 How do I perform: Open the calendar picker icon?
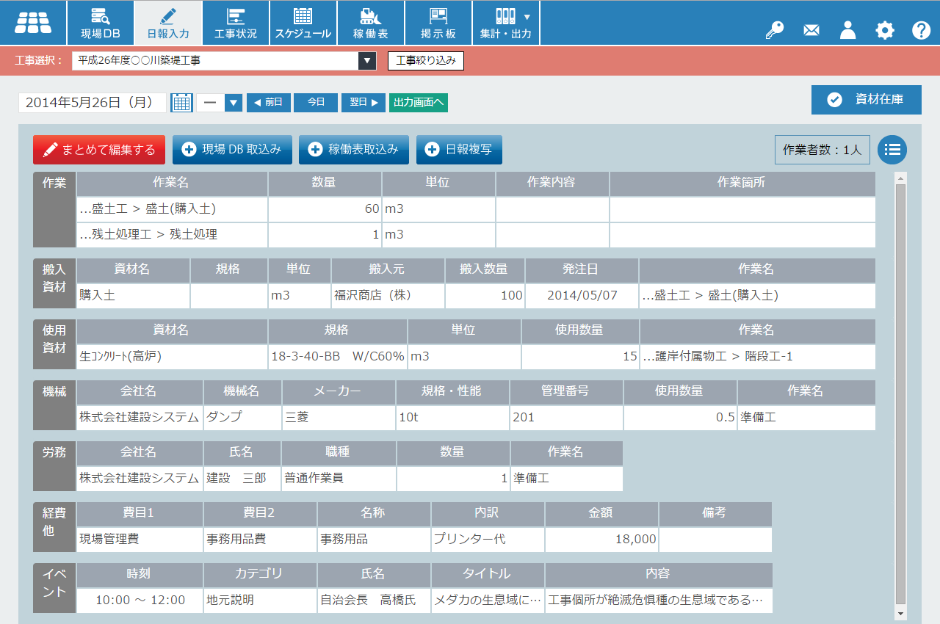[181, 102]
